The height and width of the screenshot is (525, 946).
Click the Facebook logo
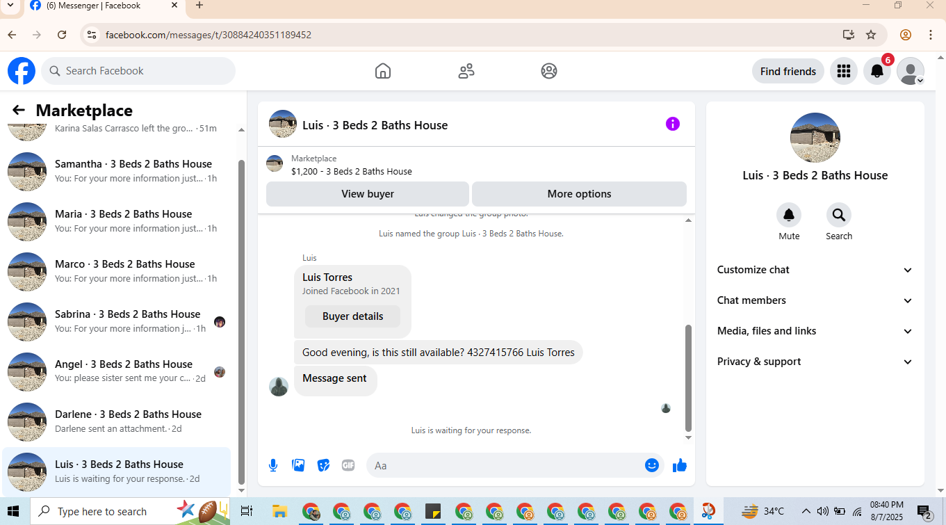coord(22,71)
